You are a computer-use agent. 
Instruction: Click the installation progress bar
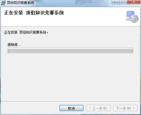click(70, 50)
